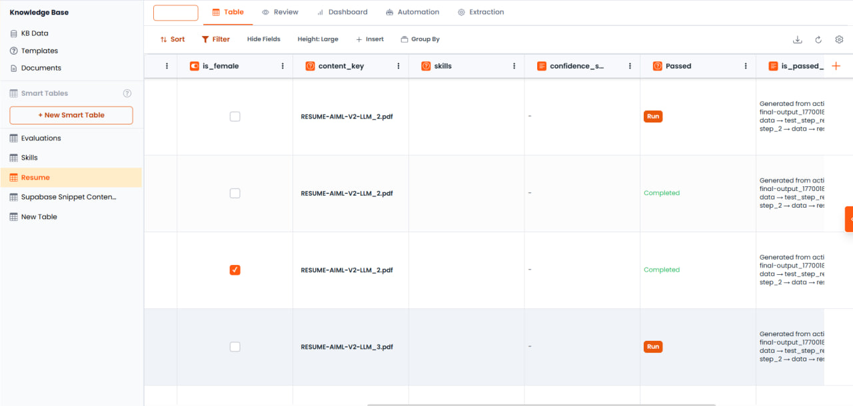Click the download icon in toolbar

(797, 39)
